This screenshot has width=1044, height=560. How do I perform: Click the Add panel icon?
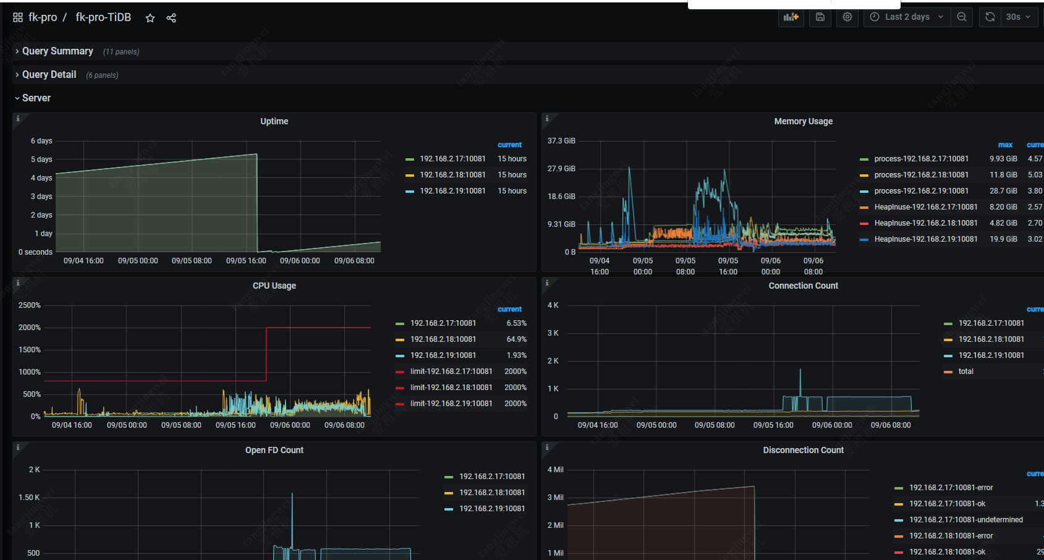[791, 17]
